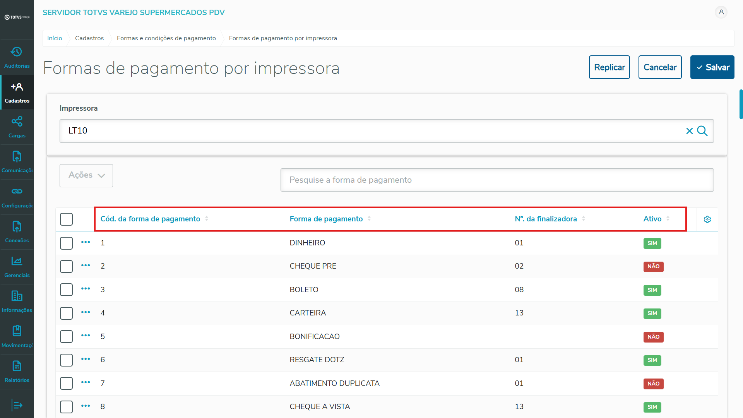
Task: Open the user profile icon
Action: pos(721,12)
